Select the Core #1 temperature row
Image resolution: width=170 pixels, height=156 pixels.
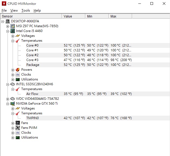[x=98, y=50]
